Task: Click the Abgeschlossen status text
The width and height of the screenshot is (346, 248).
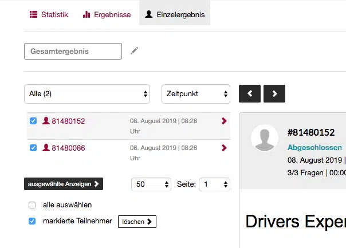Action: coord(314,147)
